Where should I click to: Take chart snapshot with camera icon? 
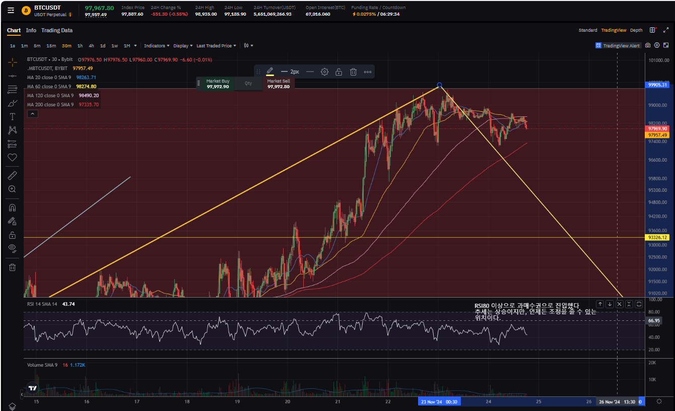pos(648,45)
